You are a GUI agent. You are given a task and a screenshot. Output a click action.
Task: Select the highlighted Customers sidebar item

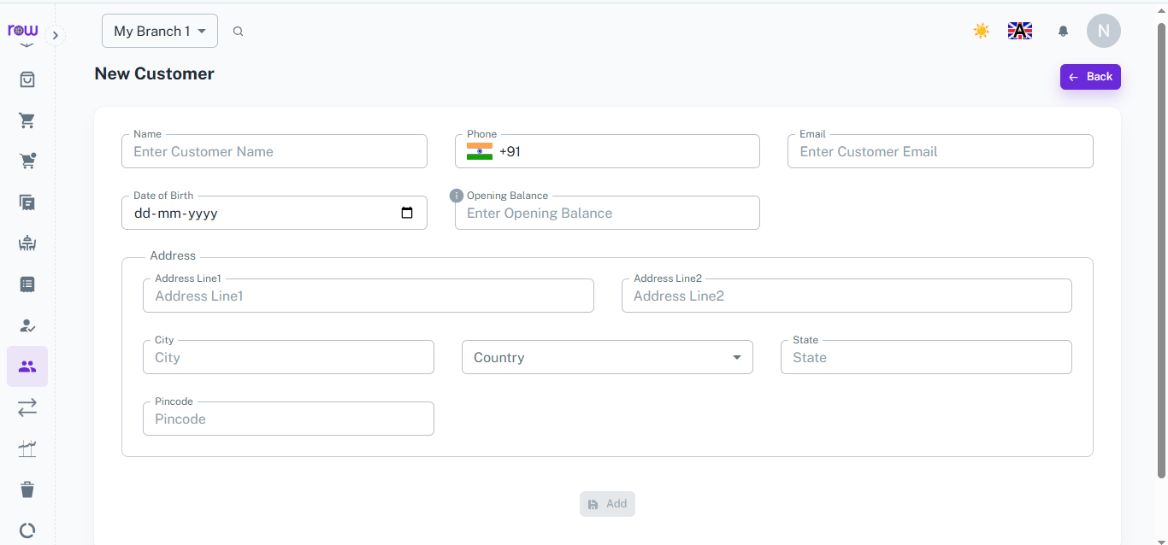click(x=27, y=366)
